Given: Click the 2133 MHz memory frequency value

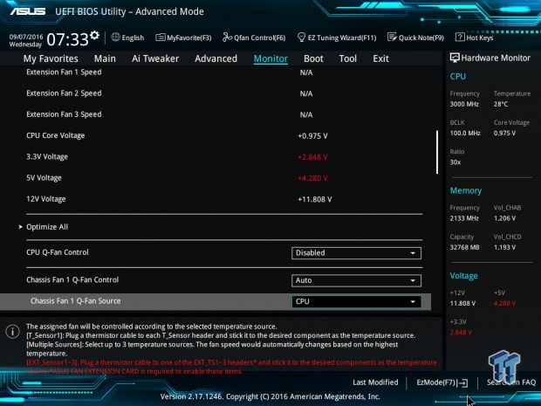Looking at the screenshot, I should click(464, 218).
